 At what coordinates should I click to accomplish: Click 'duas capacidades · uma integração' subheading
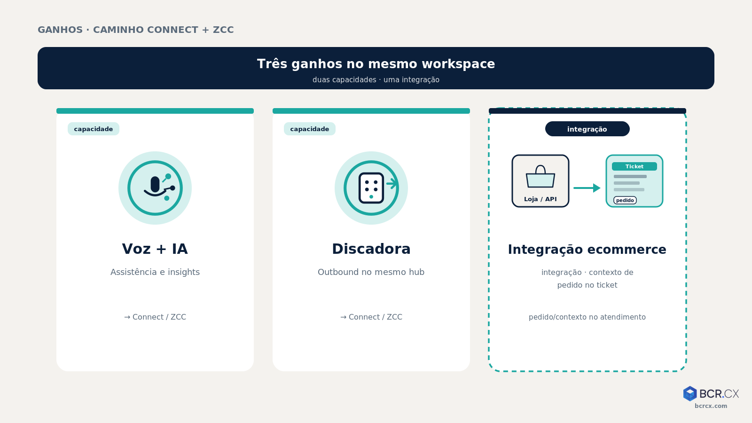[x=376, y=80]
